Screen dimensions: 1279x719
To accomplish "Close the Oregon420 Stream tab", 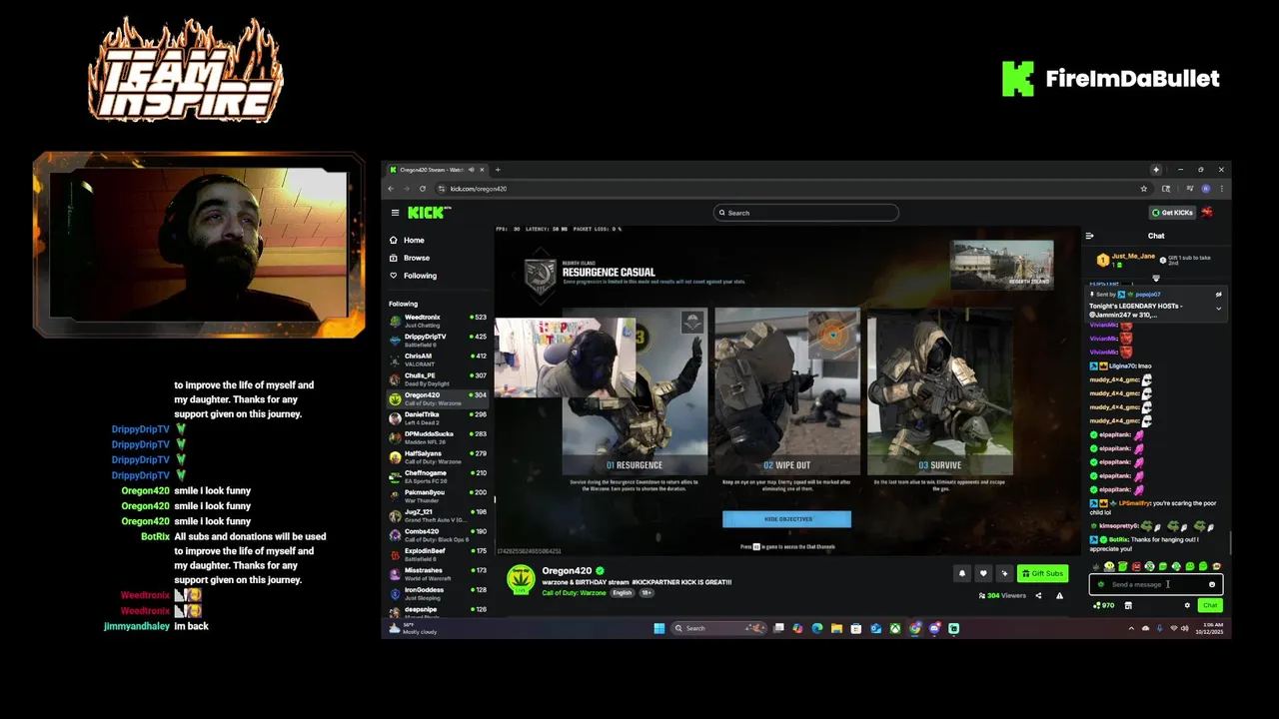I will [483, 170].
